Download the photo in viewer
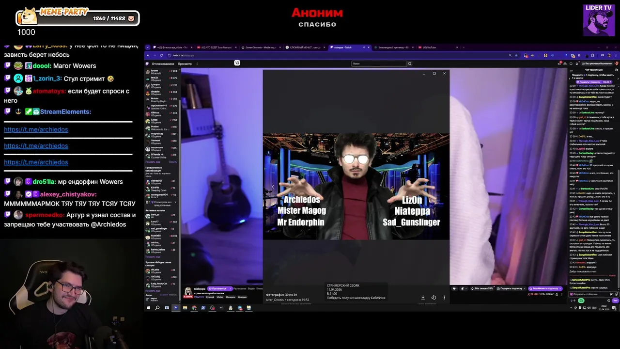 point(423,298)
